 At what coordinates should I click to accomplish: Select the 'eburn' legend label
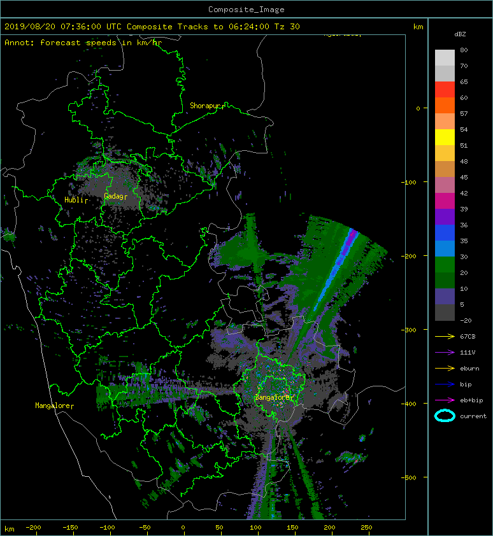click(469, 369)
